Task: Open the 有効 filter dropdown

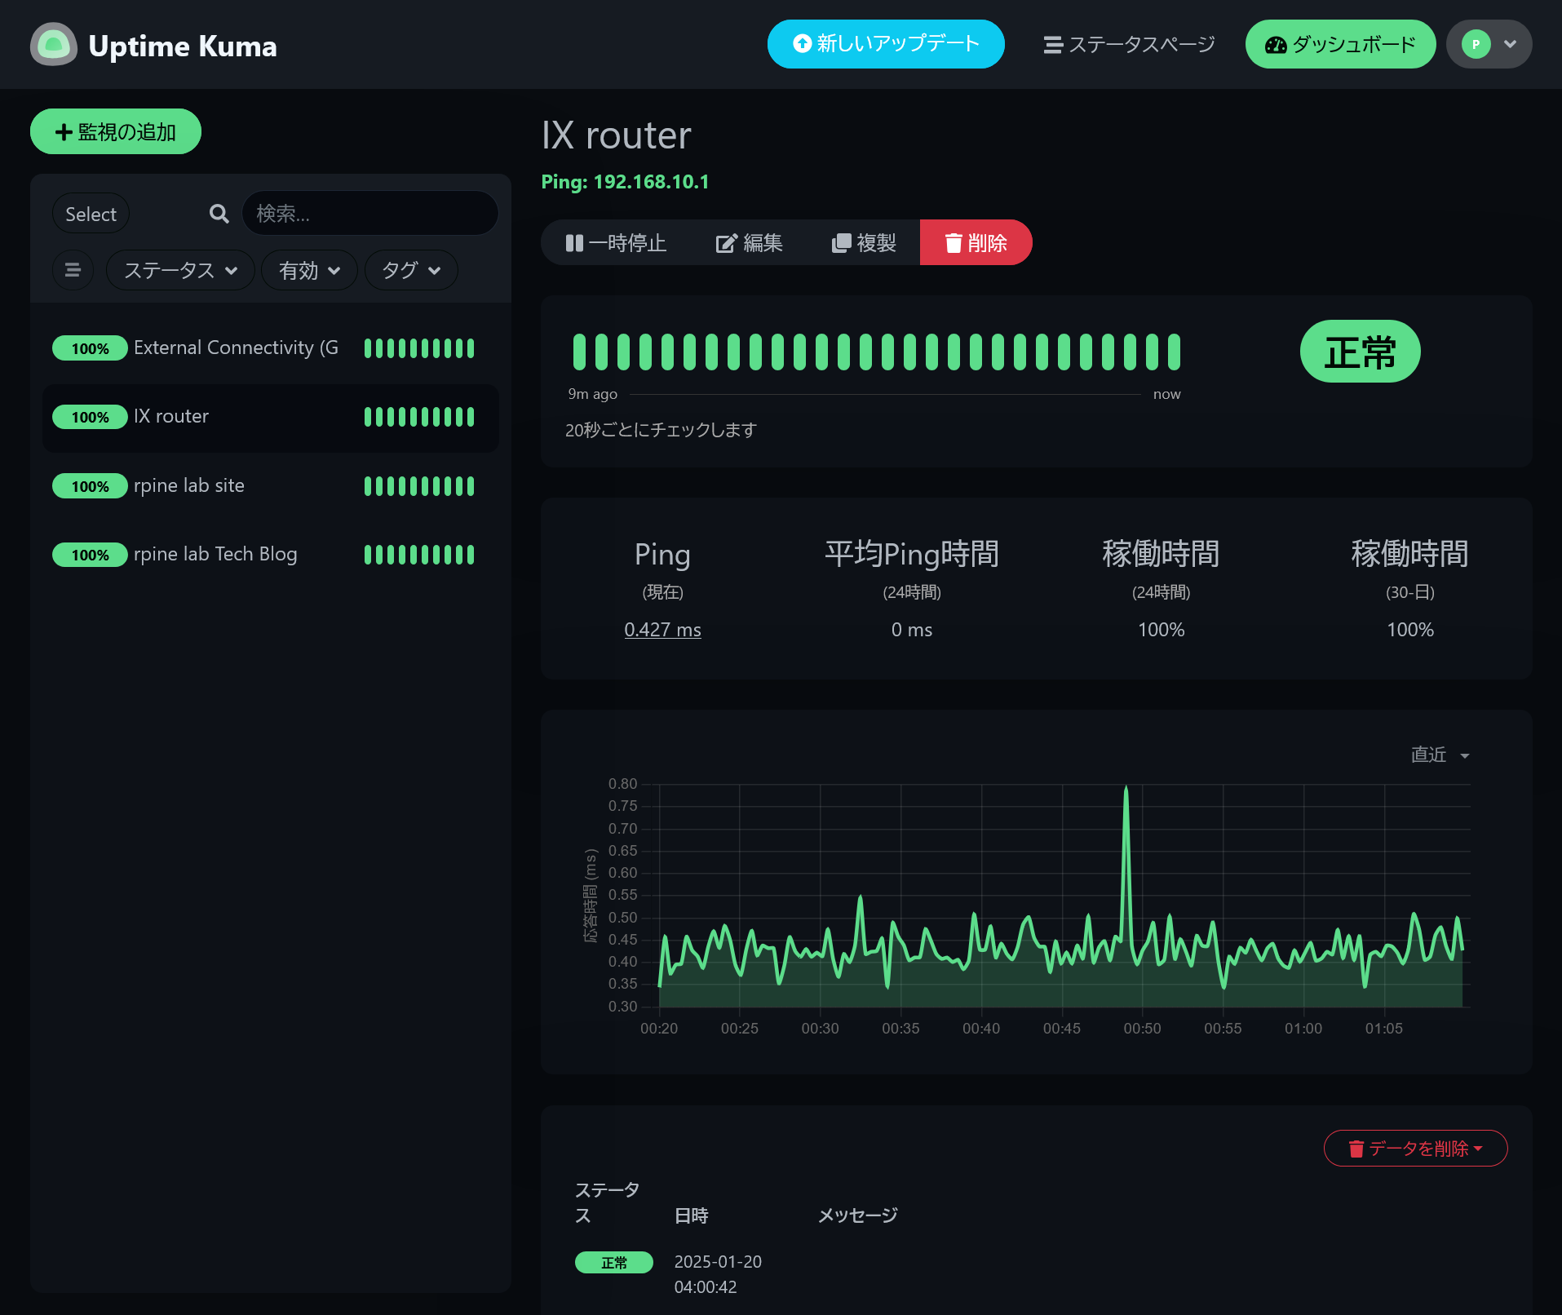Action: pos(309,269)
